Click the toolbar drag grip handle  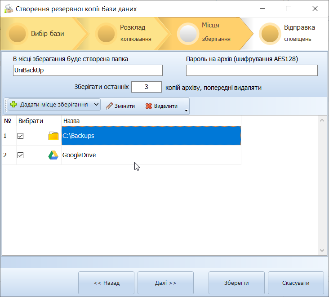6,105
